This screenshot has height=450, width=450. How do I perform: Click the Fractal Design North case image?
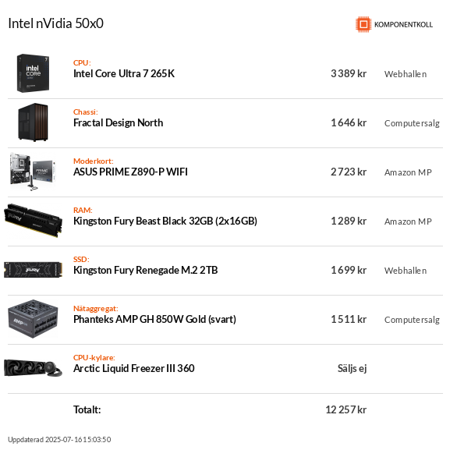33,122
